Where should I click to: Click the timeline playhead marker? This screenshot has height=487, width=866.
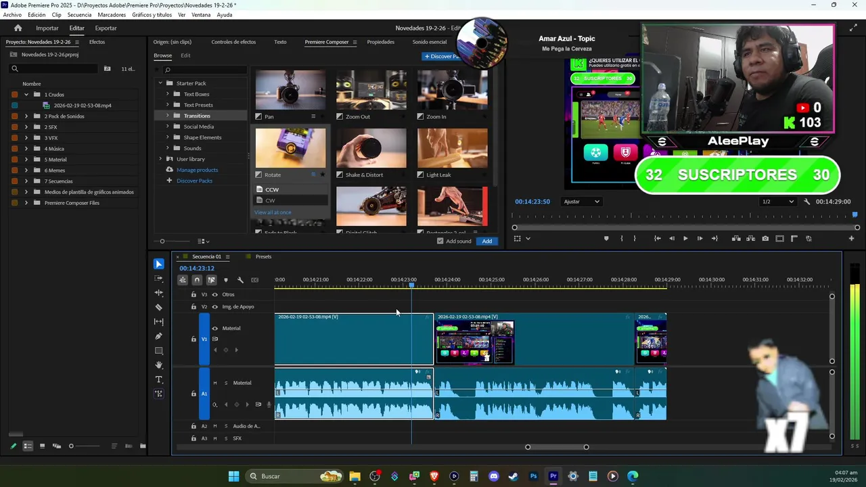click(411, 285)
